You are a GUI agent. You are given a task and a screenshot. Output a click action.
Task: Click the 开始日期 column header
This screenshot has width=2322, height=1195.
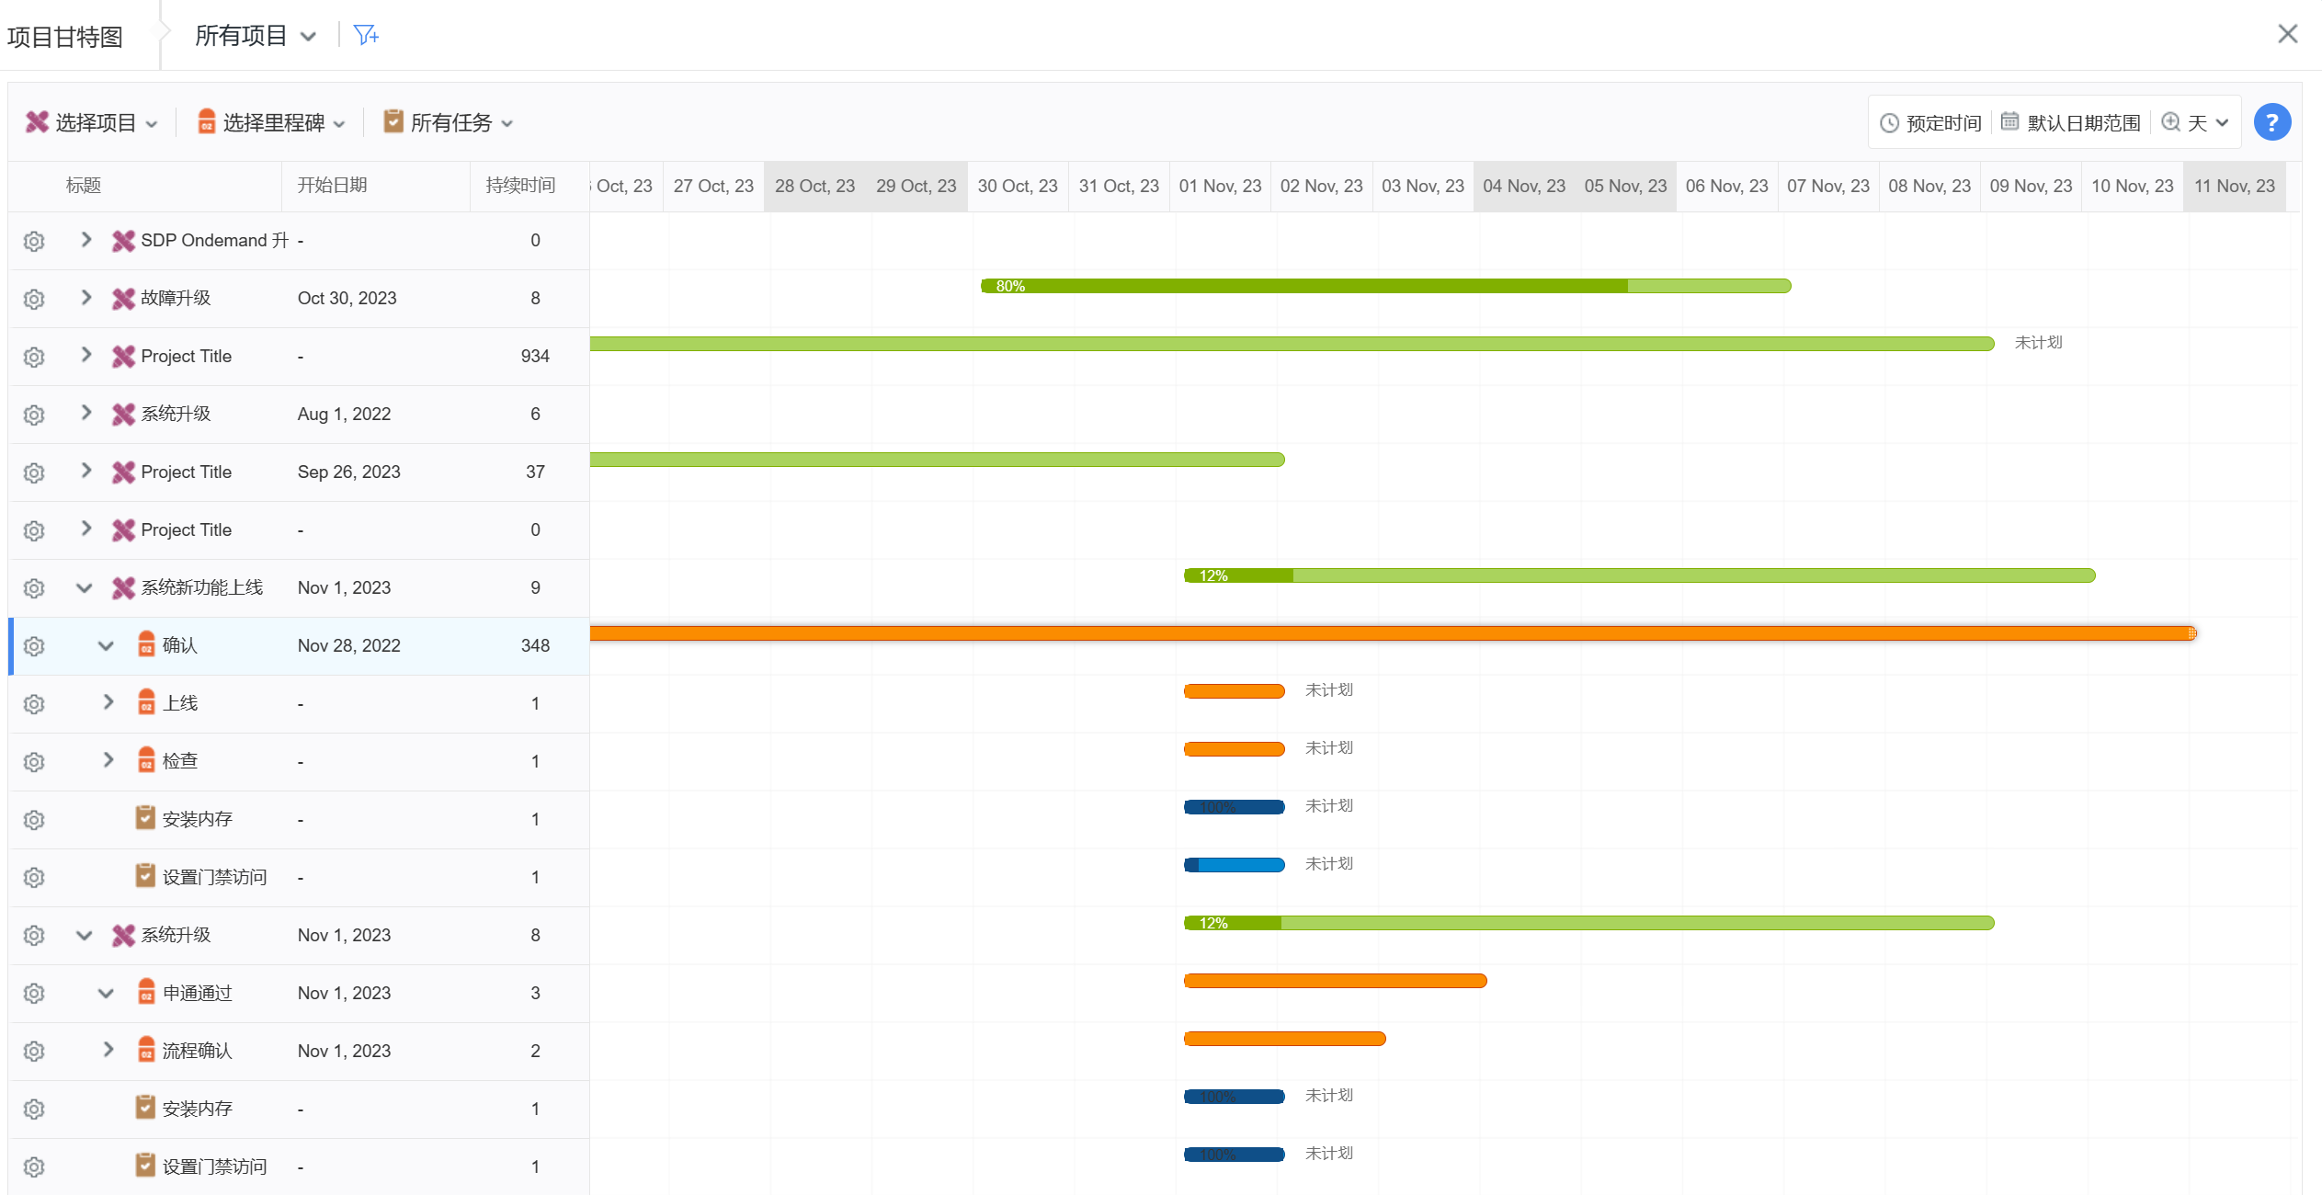click(332, 186)
